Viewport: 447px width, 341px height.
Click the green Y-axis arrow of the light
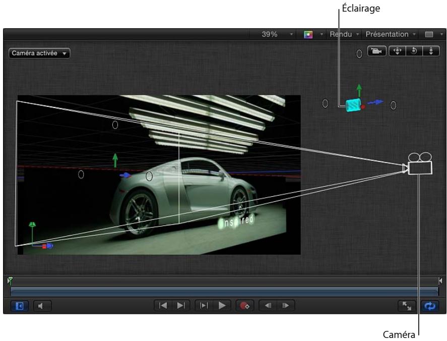pyautogui.click(x=359, y=90)
